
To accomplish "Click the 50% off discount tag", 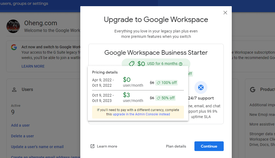I will click(166, 98).
